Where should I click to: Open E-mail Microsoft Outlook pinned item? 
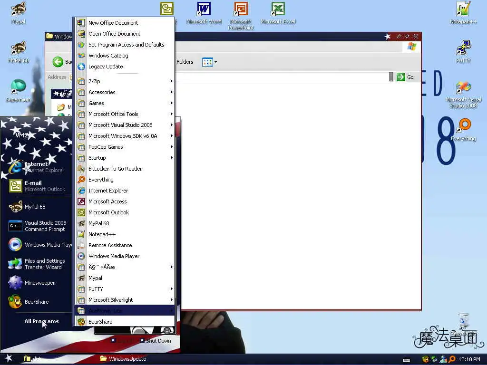(37, 186)
